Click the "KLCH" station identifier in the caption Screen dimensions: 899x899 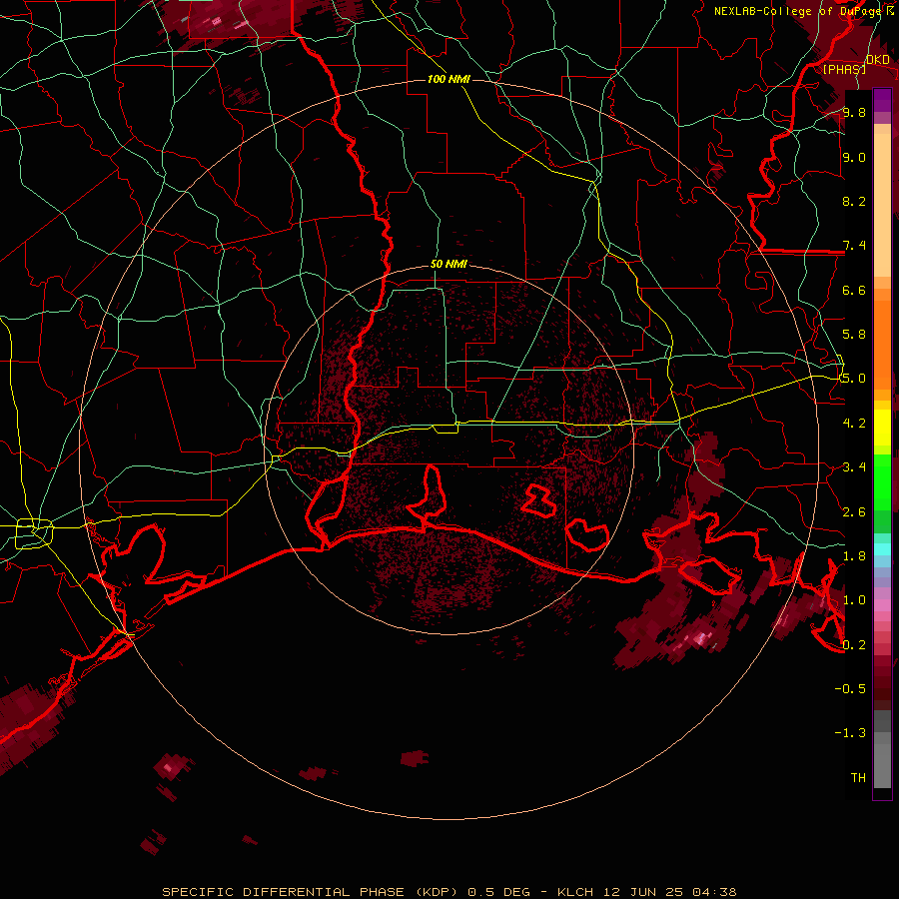click(x=574, y=892)
